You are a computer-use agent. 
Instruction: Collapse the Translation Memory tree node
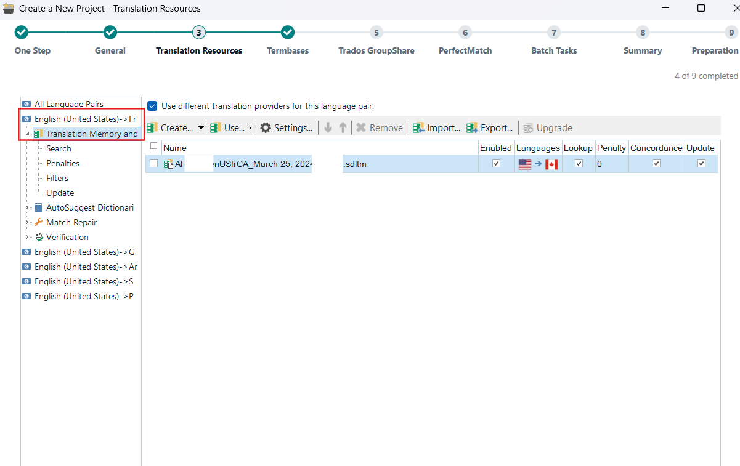pos(28,134)
